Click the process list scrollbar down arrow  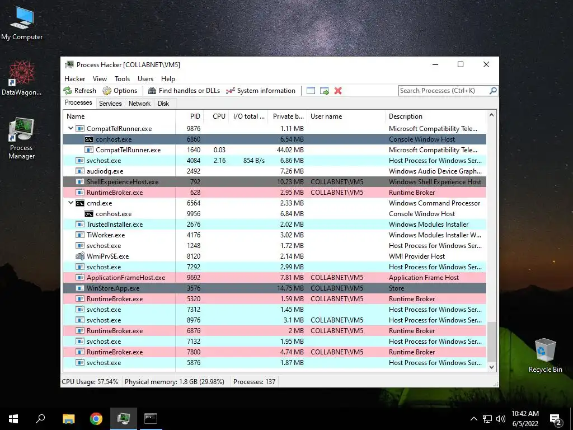(491, 367)
